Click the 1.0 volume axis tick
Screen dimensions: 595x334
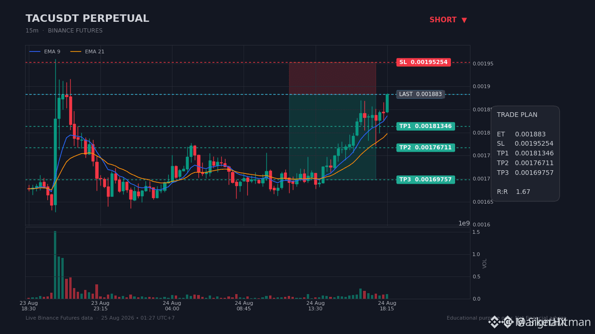476,254
